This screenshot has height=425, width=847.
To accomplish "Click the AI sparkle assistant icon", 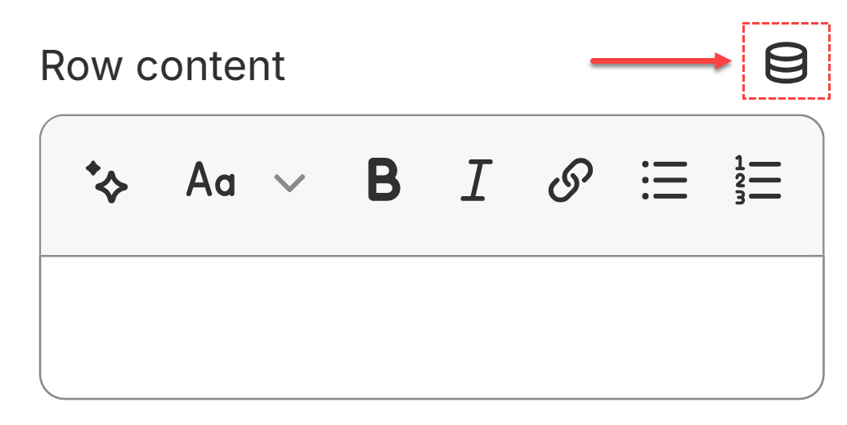I will click(106, 181).
